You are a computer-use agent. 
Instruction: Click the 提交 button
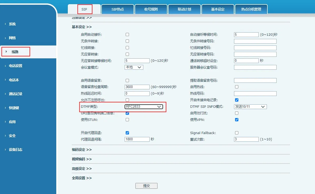(146, 186)
